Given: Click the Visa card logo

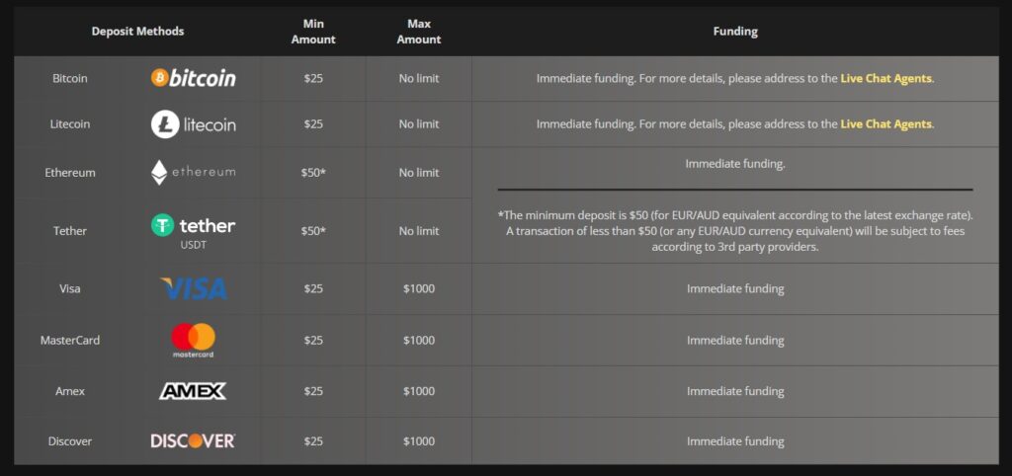Looking at the screenshot, I should click(x=193, y=288).
